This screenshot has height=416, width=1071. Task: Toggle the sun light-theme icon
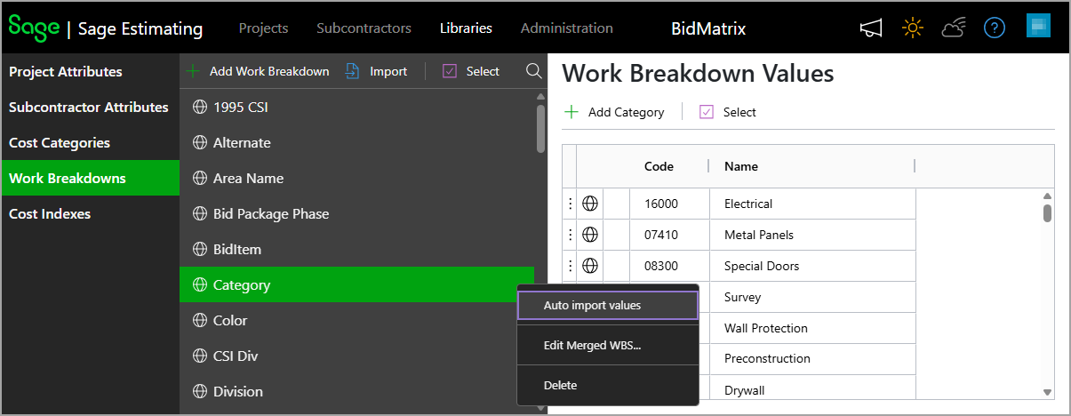click(x=912, y=28)
